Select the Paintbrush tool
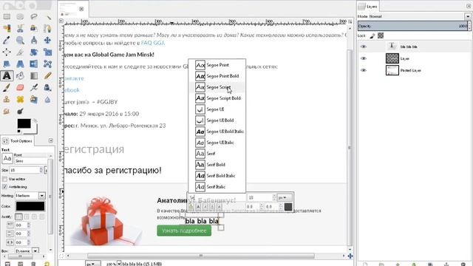Viewport: 473px width, 266px height. coord(7,87)
